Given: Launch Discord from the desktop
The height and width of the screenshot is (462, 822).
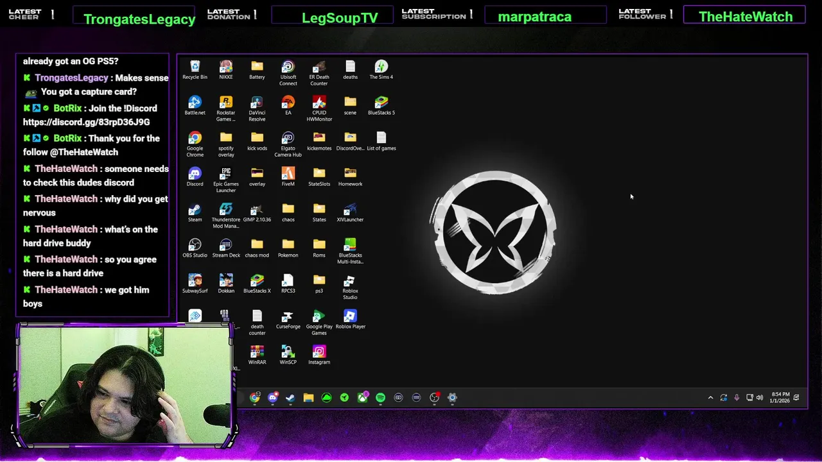Looking at the screenshot, I should (x=195, y=177).
